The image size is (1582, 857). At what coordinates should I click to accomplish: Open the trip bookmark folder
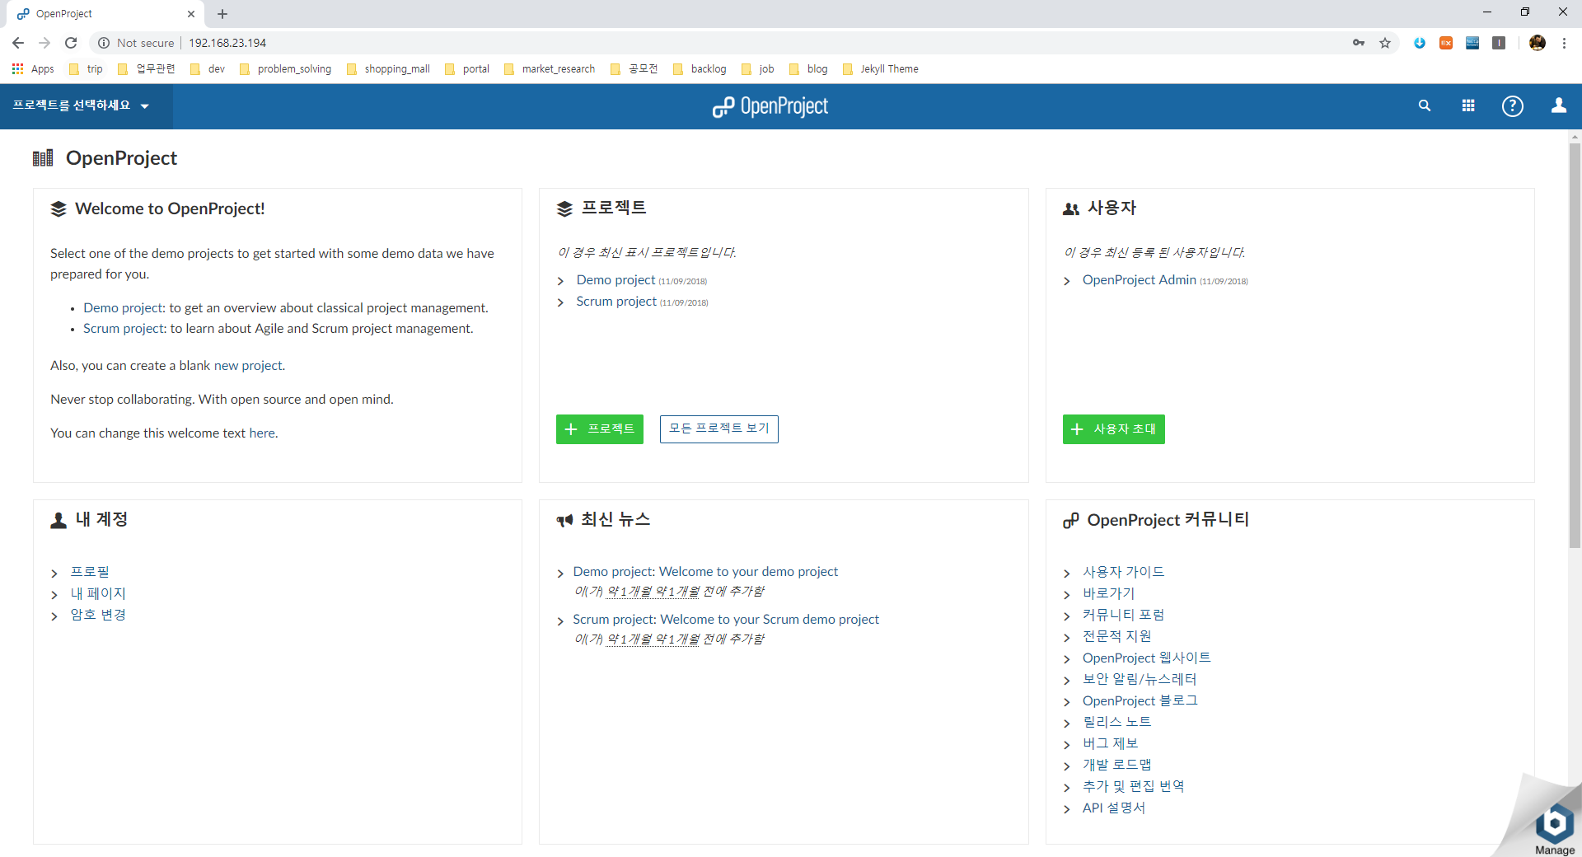(87, 69)
